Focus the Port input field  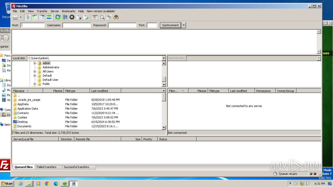pyautogui.click(x=152, y=25)
